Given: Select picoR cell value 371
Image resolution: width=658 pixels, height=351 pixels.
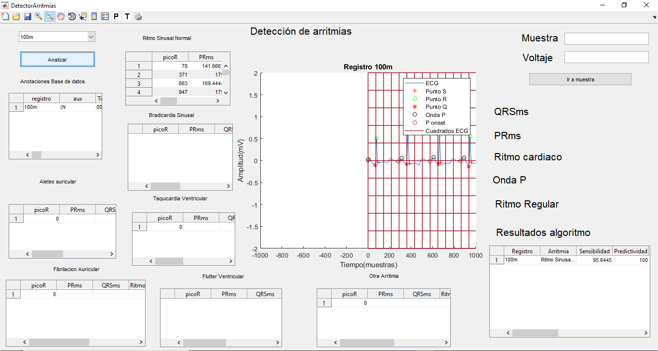Looking at the screenshot, I should click(x=170, y=75).
